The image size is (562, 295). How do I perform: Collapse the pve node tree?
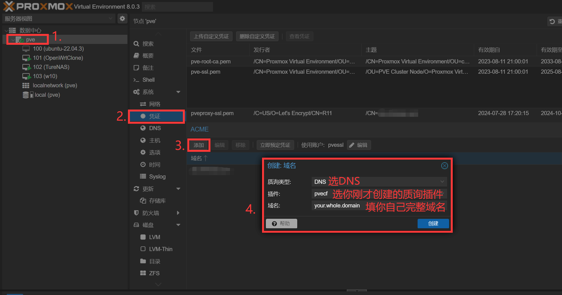13,40
